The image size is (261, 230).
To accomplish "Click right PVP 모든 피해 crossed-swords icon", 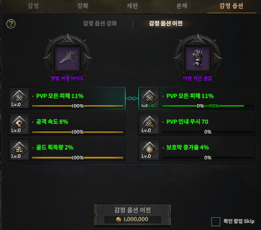I will (149, 98).
